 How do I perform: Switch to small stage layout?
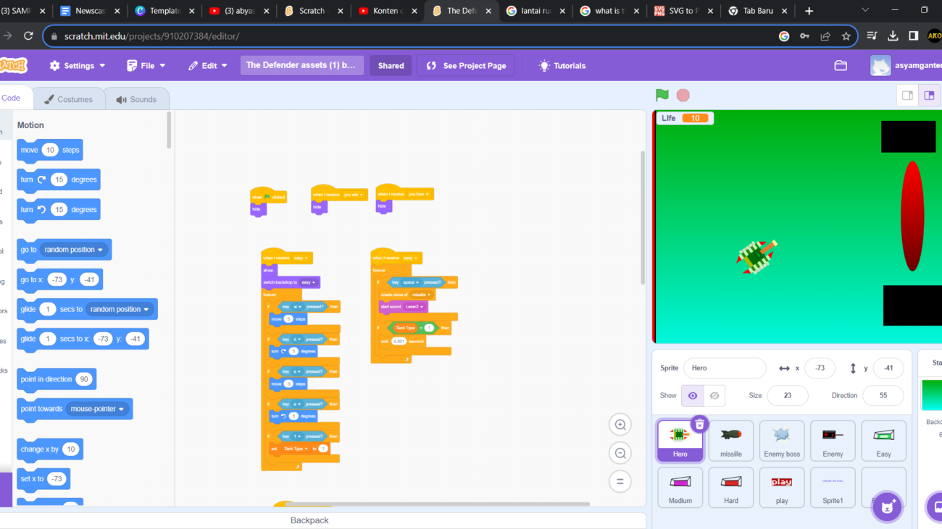click(x=907, y=96)
